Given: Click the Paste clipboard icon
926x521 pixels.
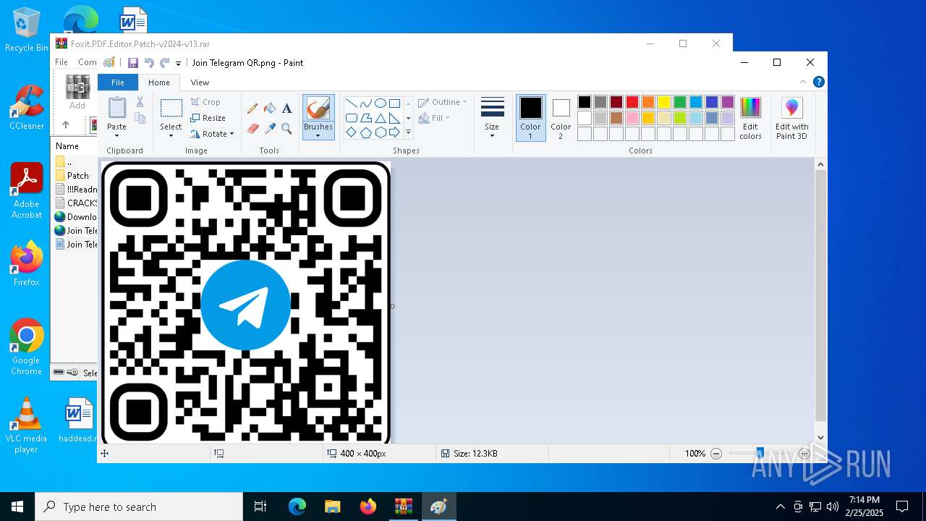Looking at the screenshot, I should tap(116, 108).
